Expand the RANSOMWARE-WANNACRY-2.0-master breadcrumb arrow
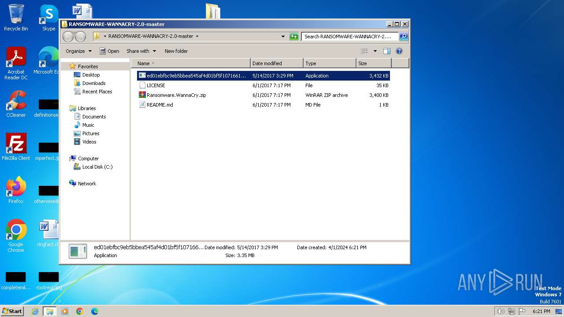This screenshot has width=564, height=317. (x=197, y=37)
